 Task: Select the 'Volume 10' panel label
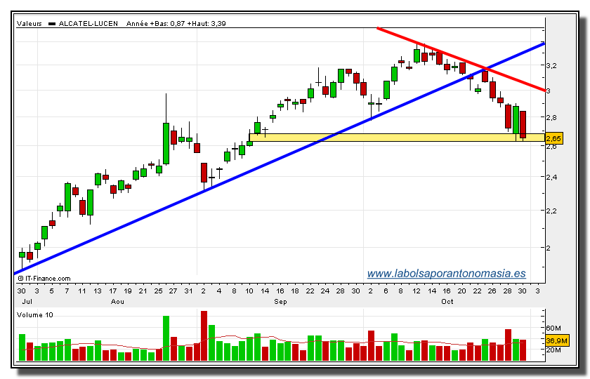(x=35, y=314)
